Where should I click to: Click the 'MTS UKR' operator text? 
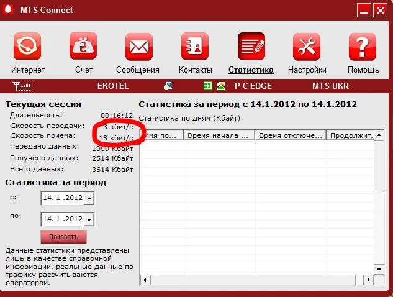pyautogui.click(x=330, y=86)
